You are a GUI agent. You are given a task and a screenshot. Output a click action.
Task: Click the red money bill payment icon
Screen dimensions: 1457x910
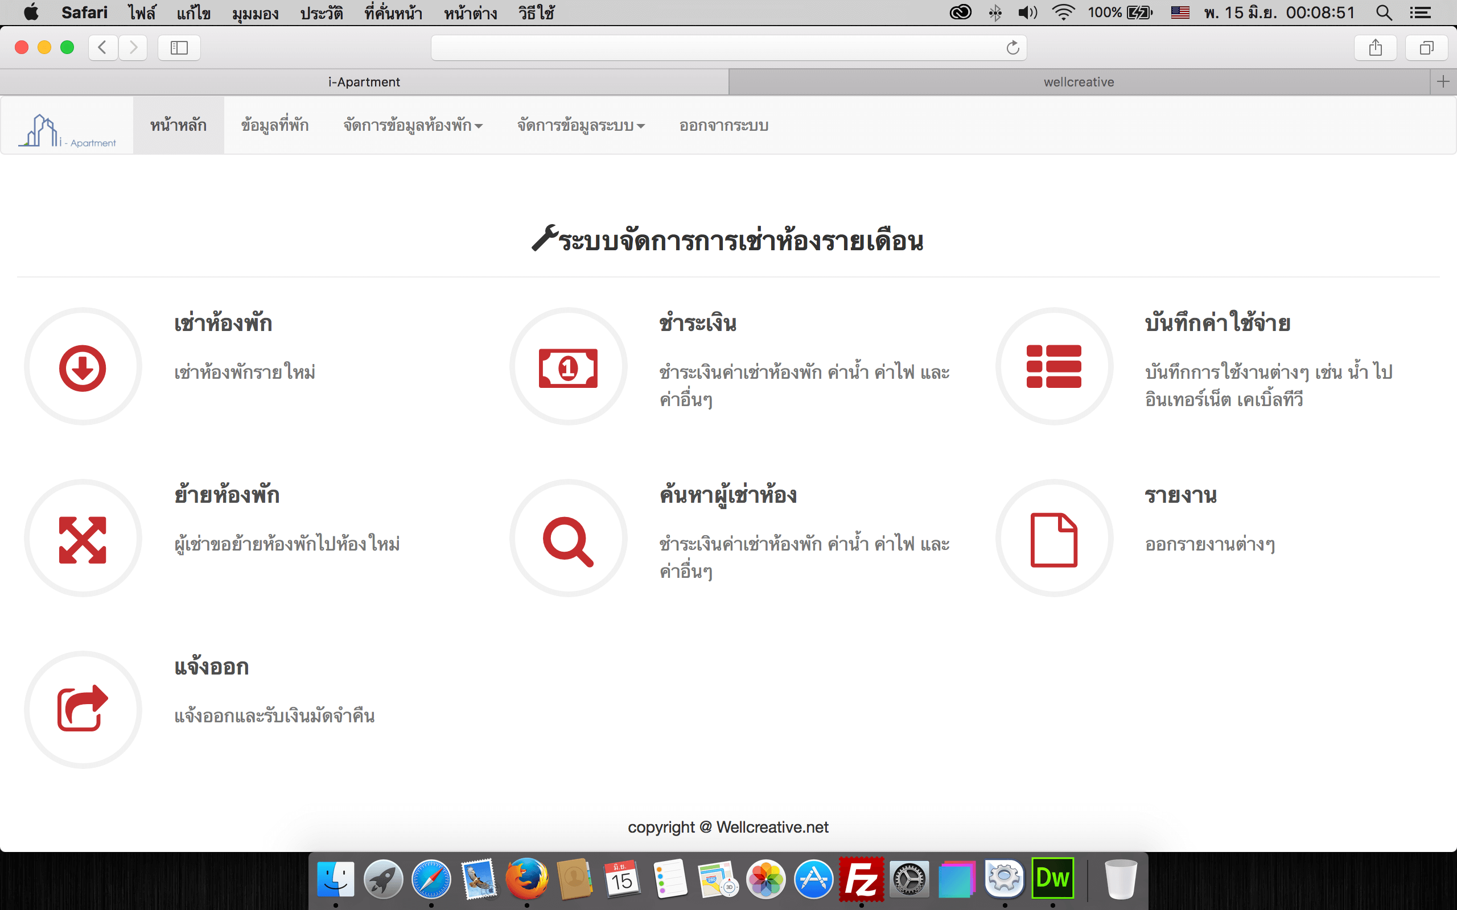click(568, 368)
